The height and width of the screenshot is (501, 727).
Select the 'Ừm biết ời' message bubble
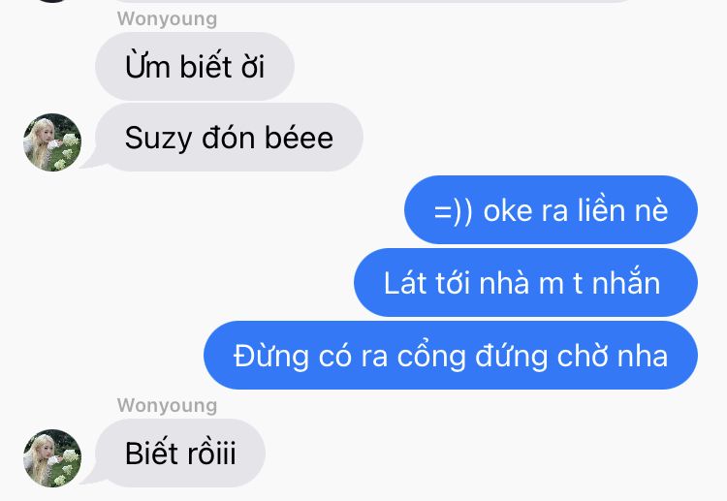(195, 66)
